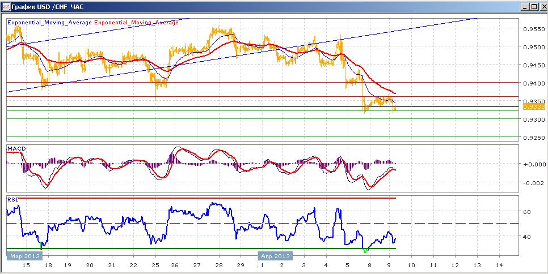Click the 0.9550 price axis label
548x274 pixels.
533,28
